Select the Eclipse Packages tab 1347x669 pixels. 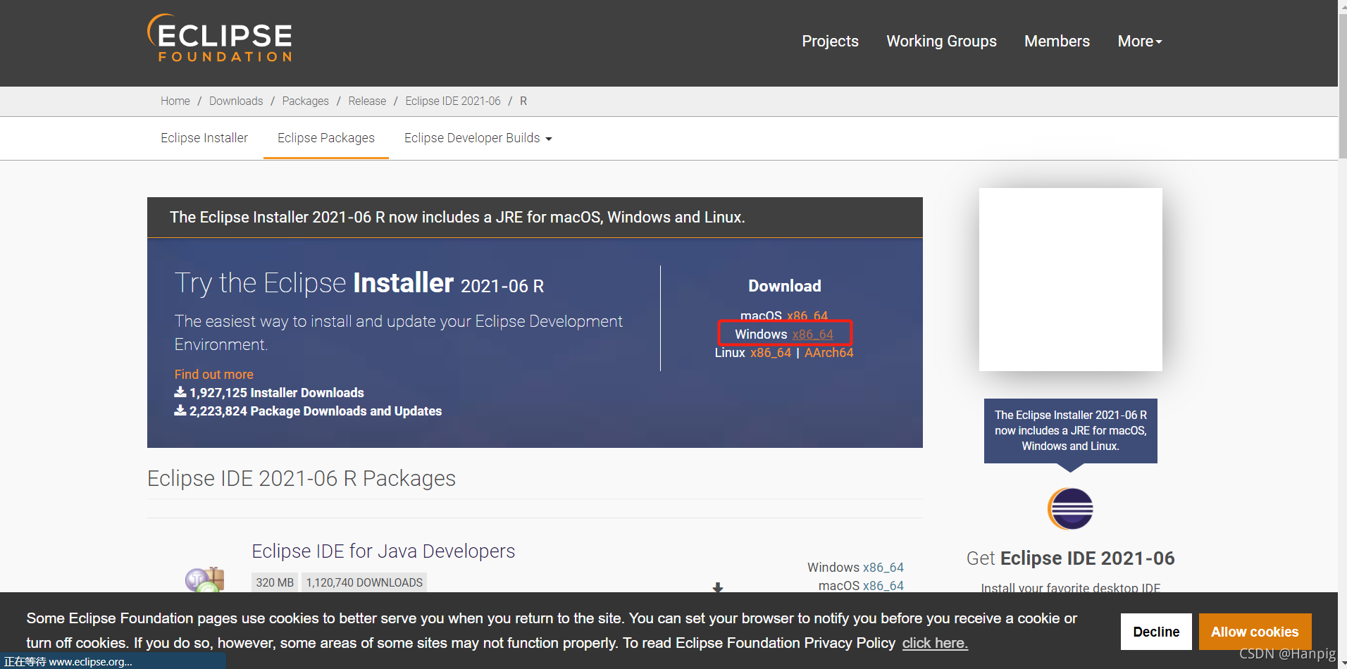326,138
